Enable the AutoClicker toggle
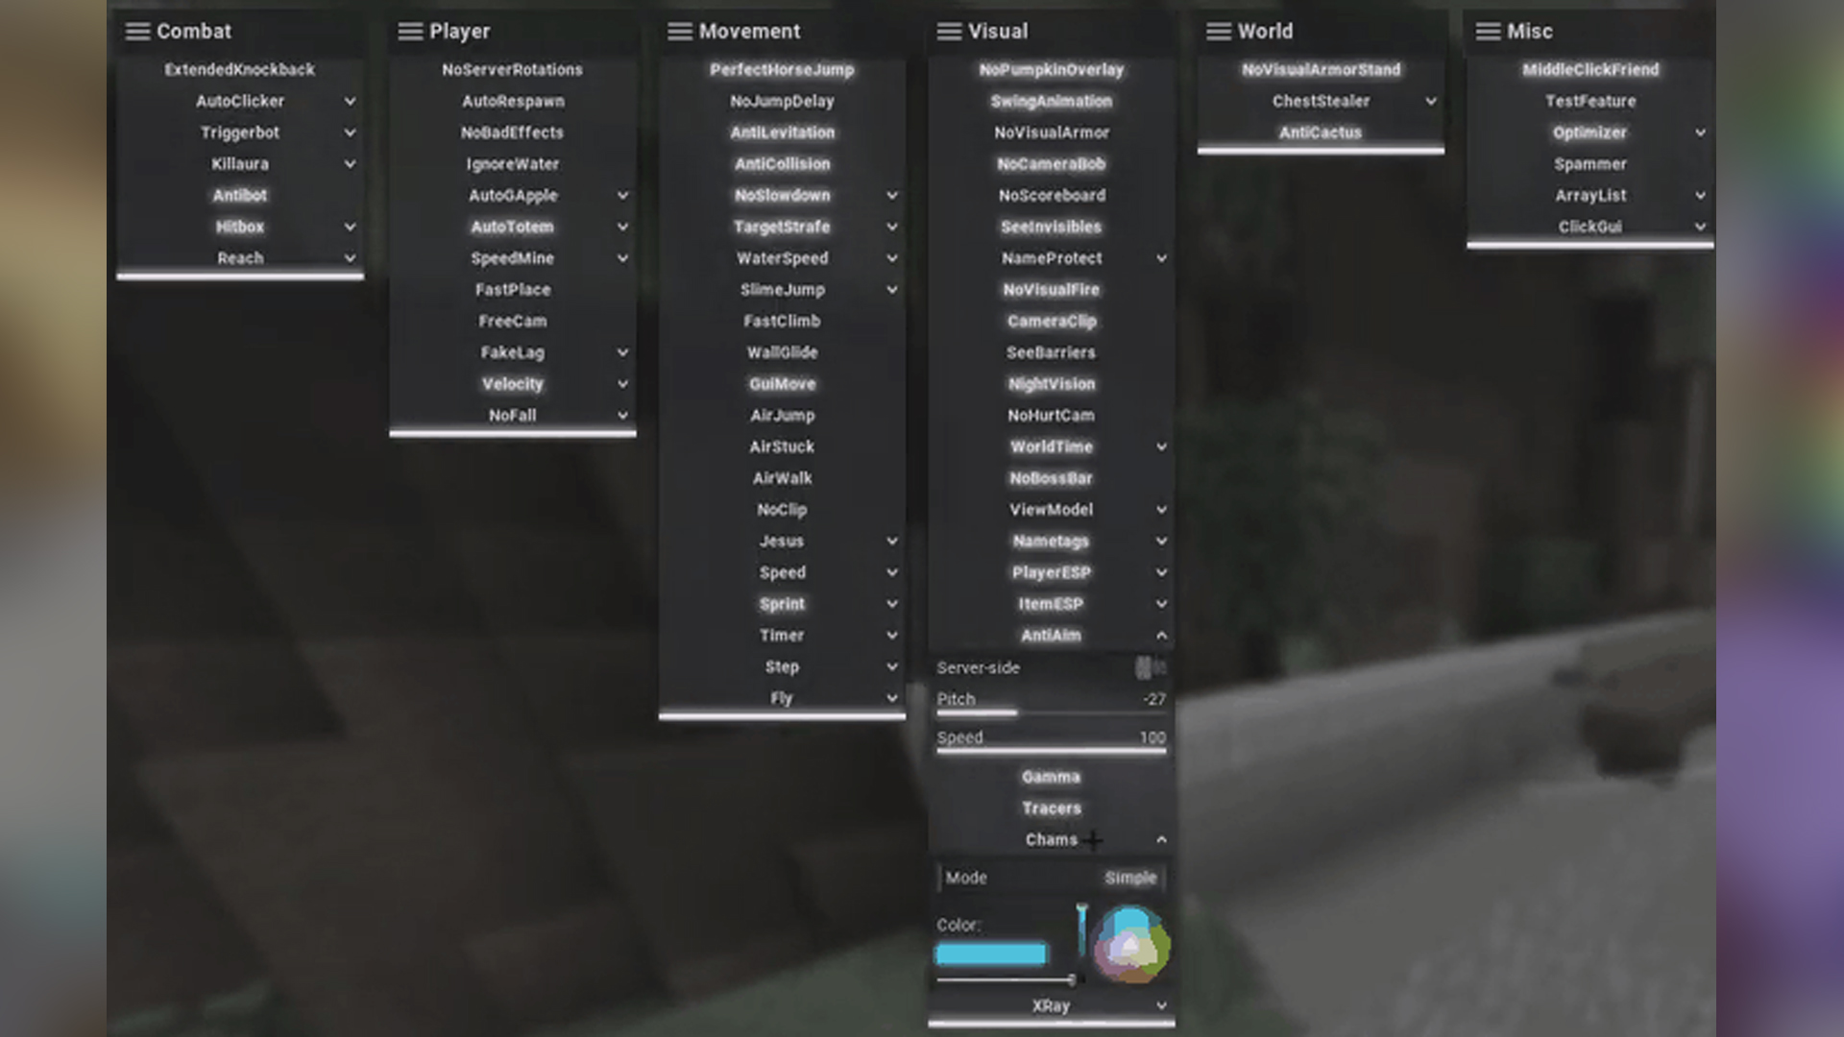The height and width of the screenshot is (1037, 1844). (239, 100)
